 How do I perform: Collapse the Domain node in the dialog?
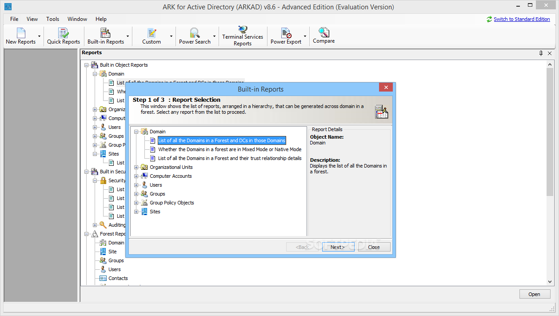point(136,132)
